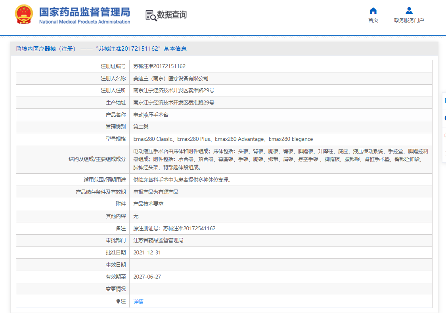Viewport: 446px width, 313px height.
Task: Click the 数据查询 magnifier document icon
Action: [151, 15]
